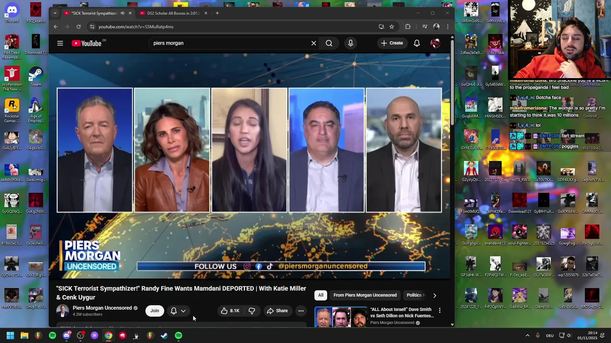The image size is (611, 343).
Task: Click the Piers Morgan Uncensored channel avatar
Action: 63,311
